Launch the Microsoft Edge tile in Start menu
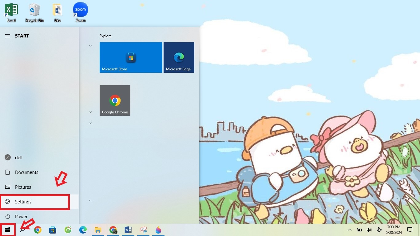420x236 pixels. coord(179,57)
